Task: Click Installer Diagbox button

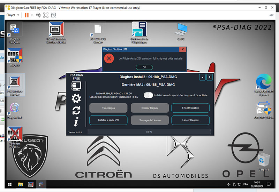Action: coord(150,108)
